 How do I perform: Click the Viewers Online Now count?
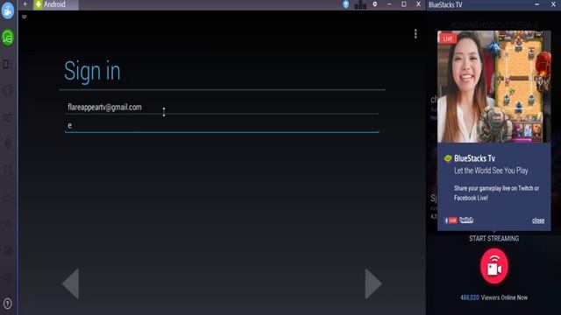pos(494,297)
